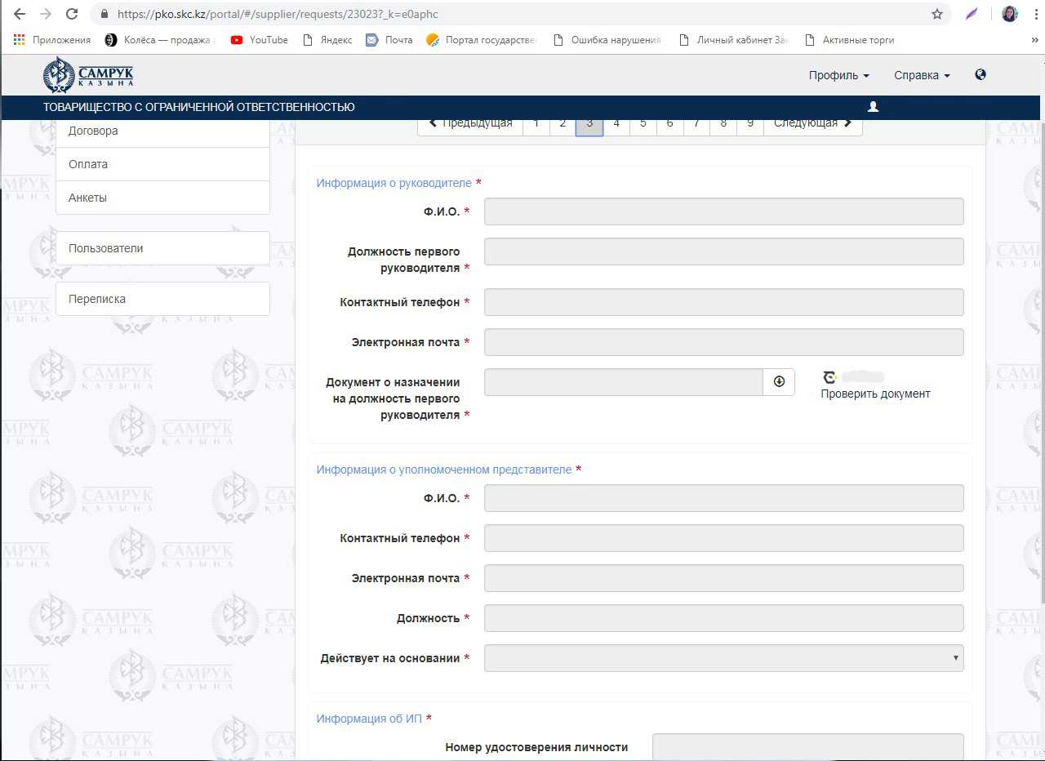This screenshot has height=761, width=1045.
Task: Click the Проверить документ link
Action: [x=875, y=394]
